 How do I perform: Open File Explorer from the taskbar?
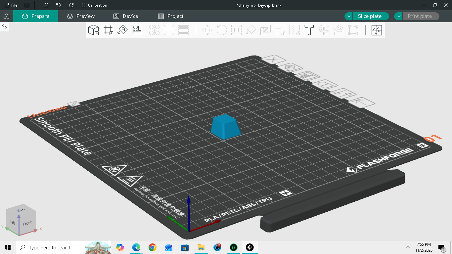coord(201,247)
